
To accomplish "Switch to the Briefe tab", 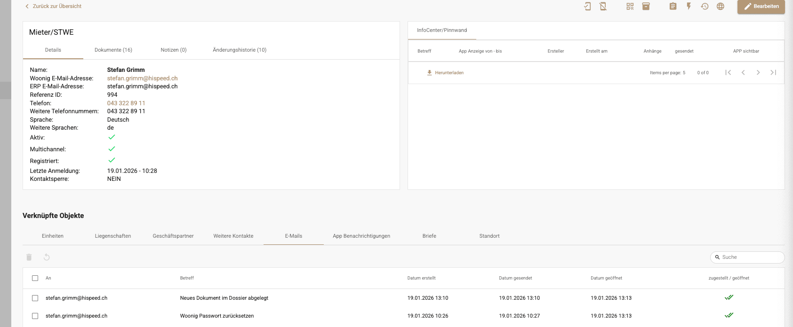I will point(429,236).
